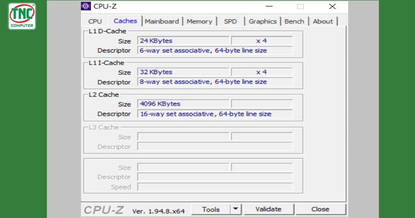Click the L2 Cache 4096 KBytes field
The width and height of the screenshot is (415, 218).
tap(183, 104)
